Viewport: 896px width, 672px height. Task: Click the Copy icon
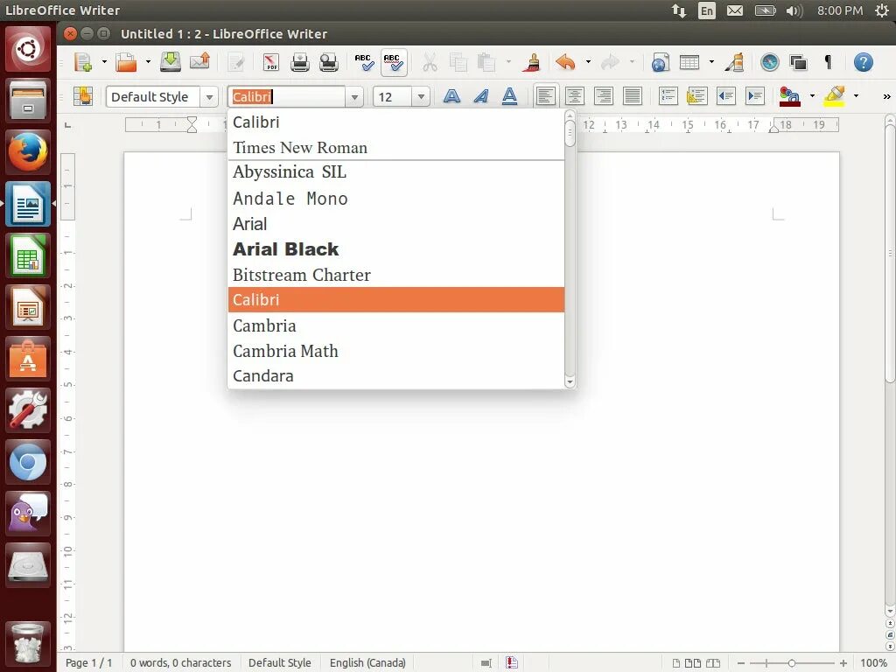tap(458, 62)
